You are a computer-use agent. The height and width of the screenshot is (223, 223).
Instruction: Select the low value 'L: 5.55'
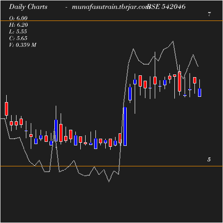18,32
